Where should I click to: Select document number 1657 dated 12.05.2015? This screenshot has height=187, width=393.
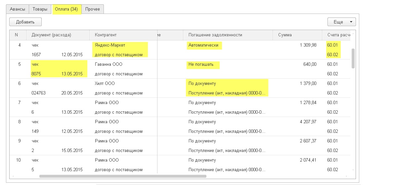click(x=36, y=55)
